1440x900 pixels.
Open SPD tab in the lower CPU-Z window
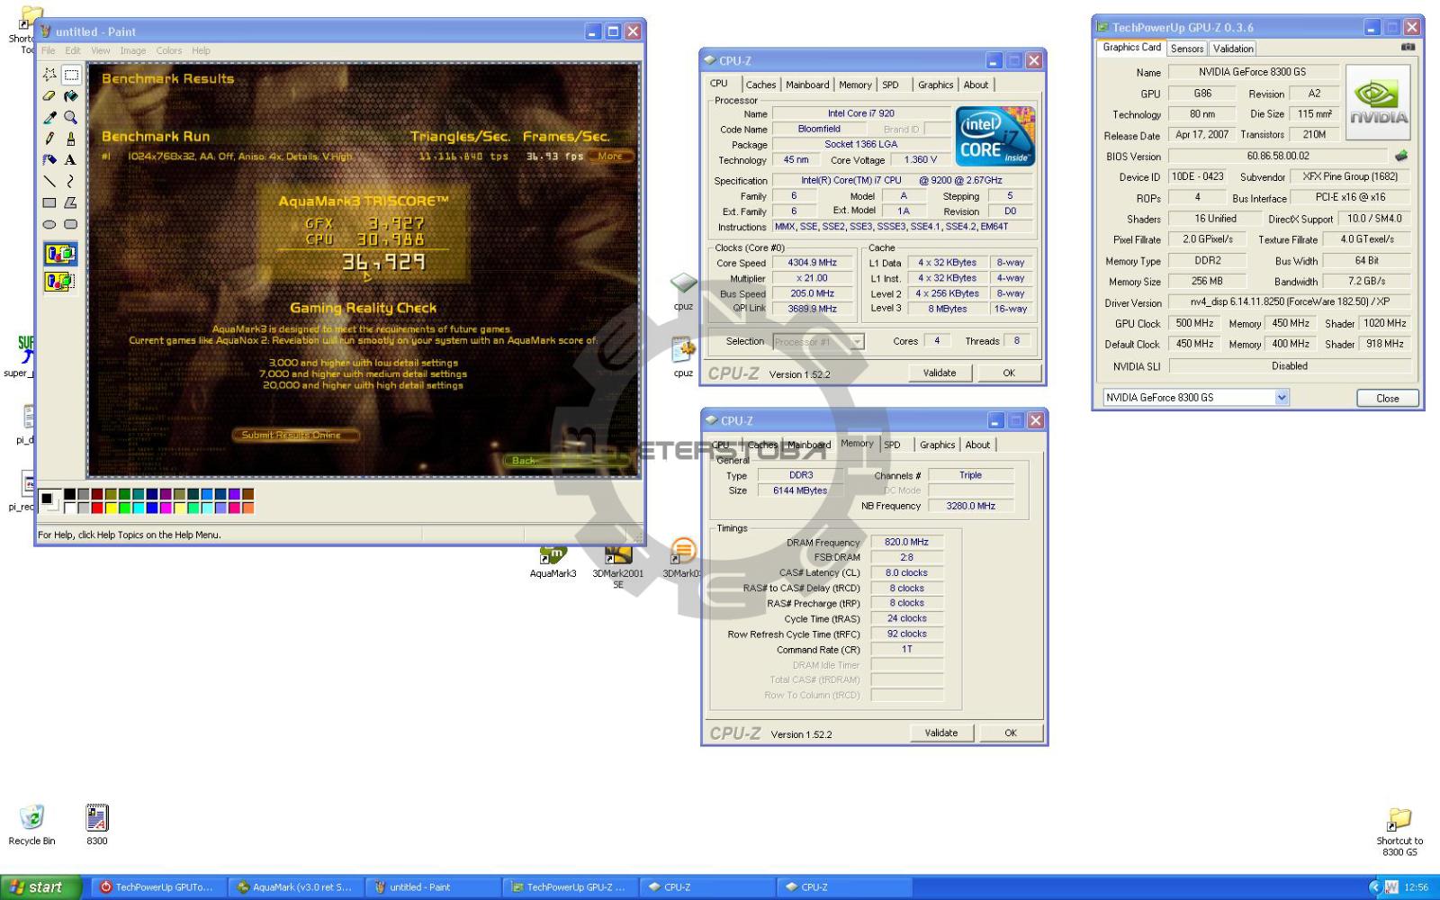click(x=892, y=445)
